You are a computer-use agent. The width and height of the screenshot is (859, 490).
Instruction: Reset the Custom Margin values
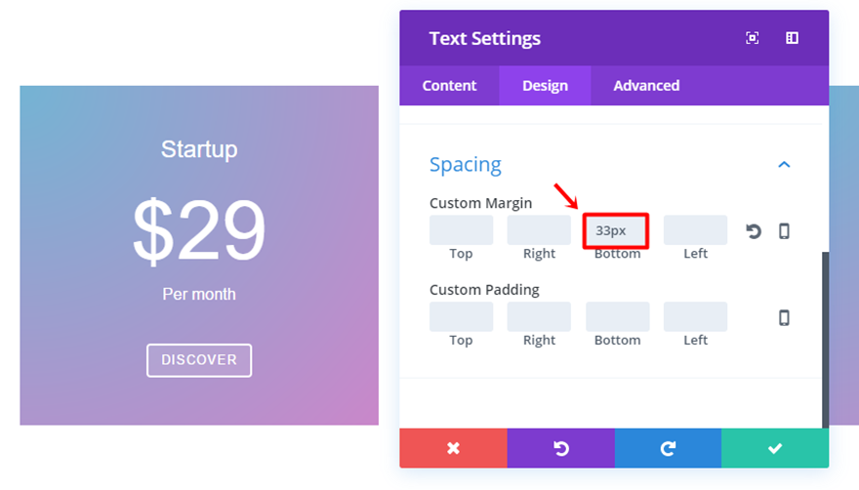pyautogui.click(x=754, y=231)
